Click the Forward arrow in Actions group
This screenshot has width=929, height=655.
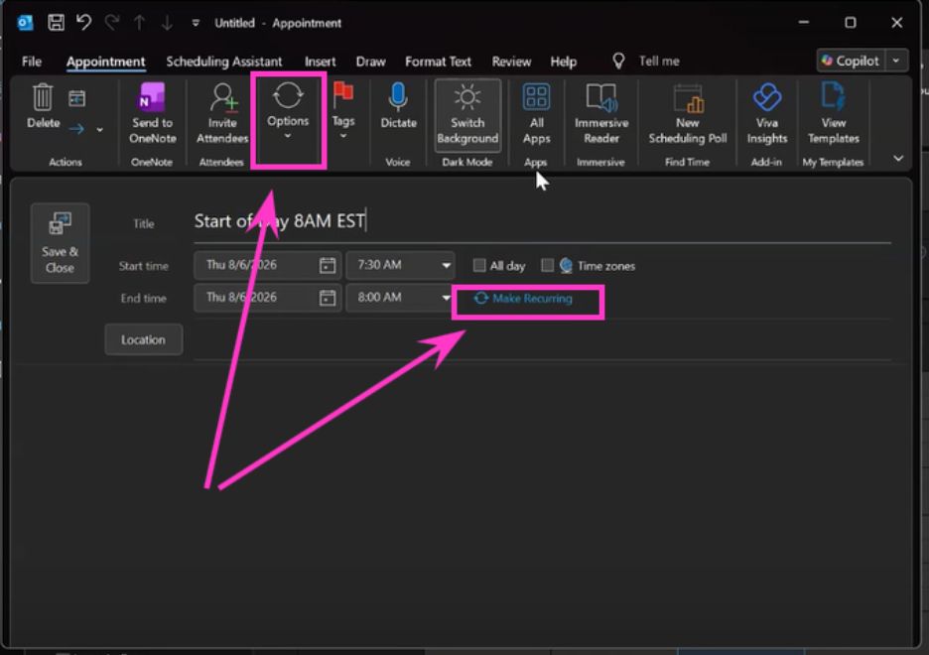76,128
